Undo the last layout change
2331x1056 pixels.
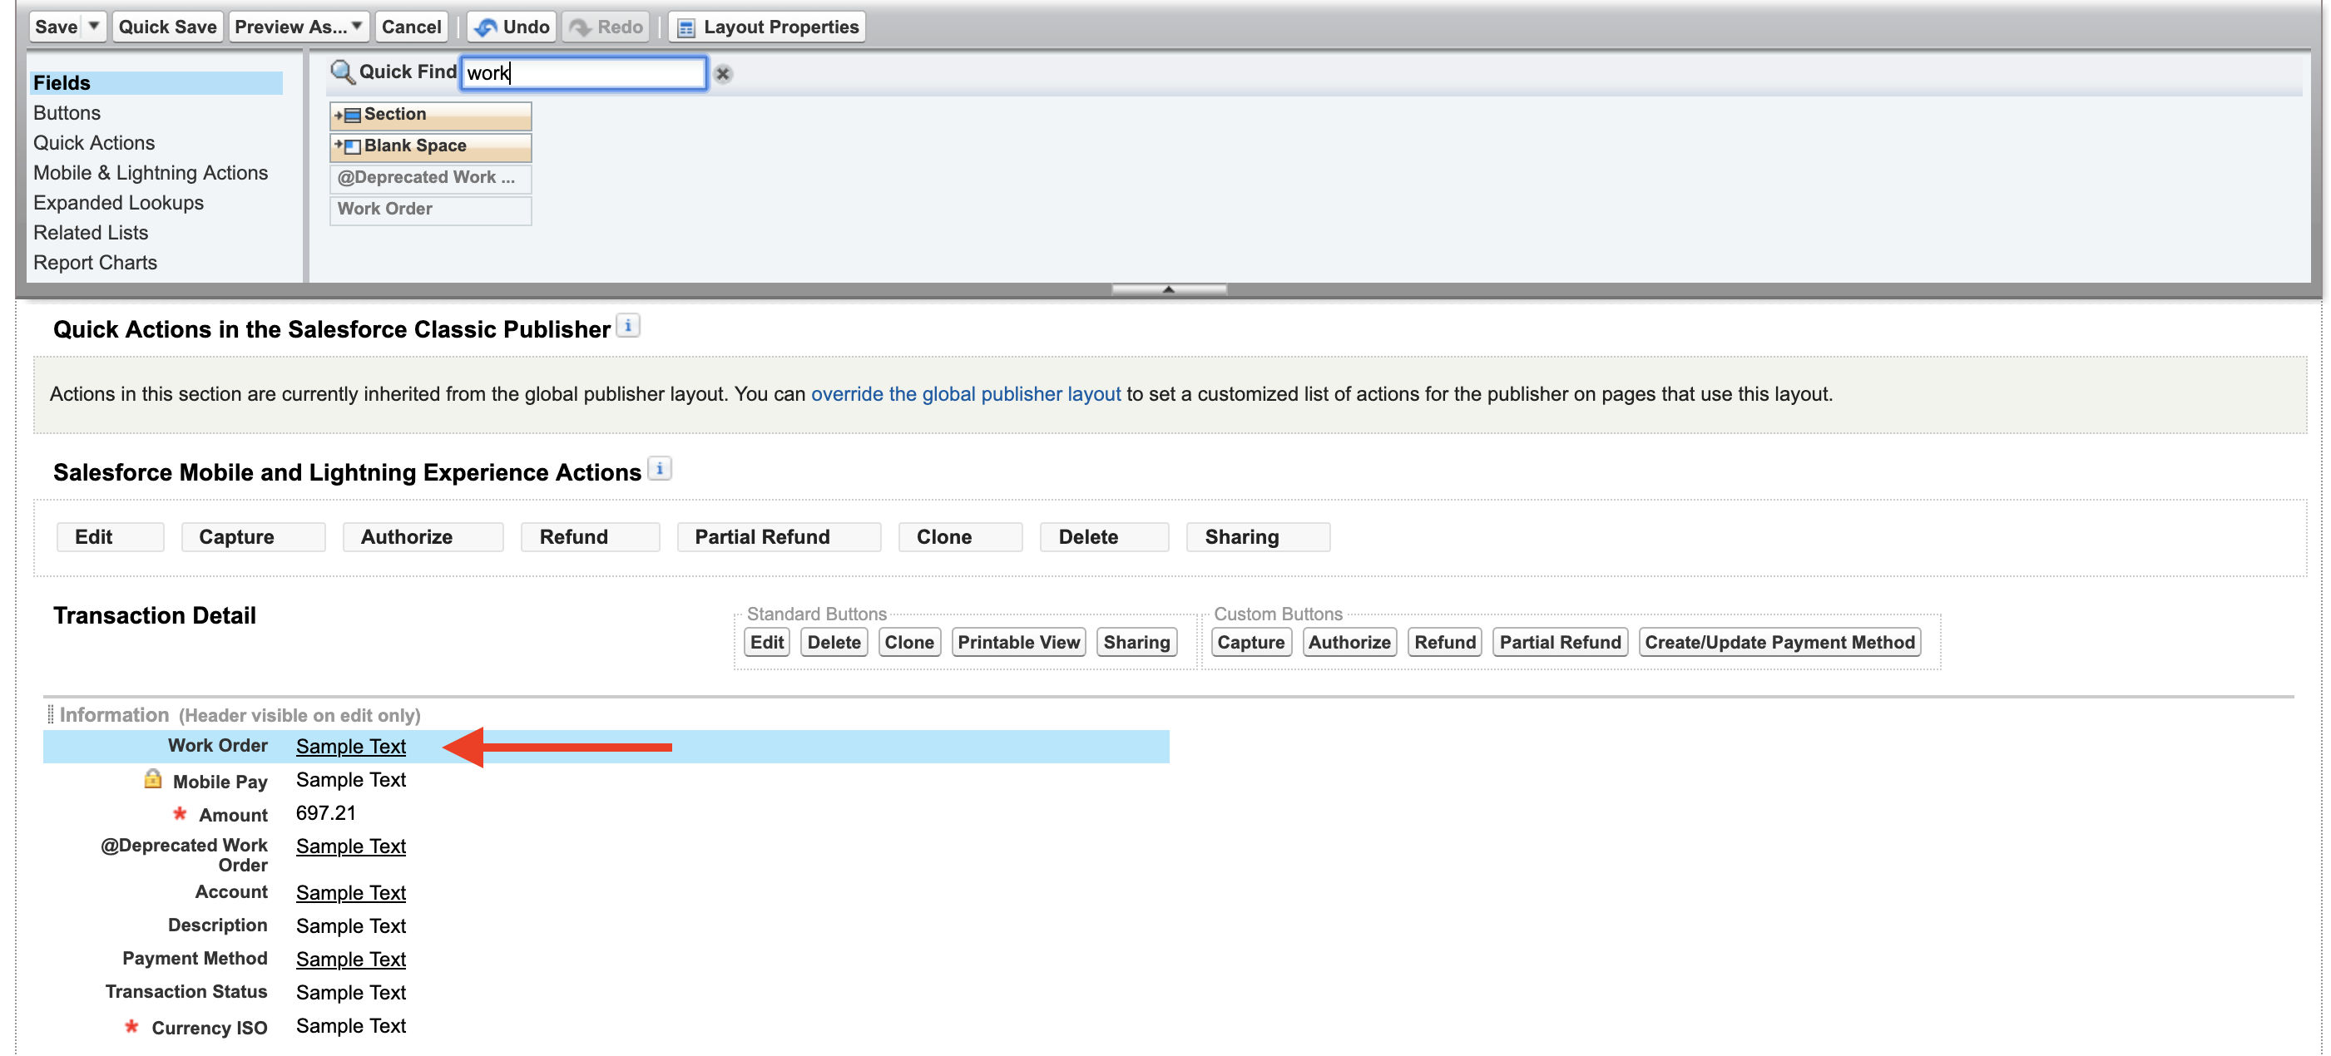[x=512, y=27]
